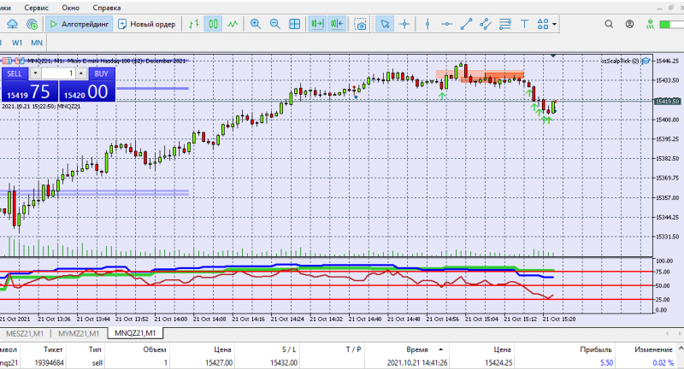The height and width of the screenshot is (369, 684).
Task: Click the SELL button in trade panel
Action: point(15,73)
